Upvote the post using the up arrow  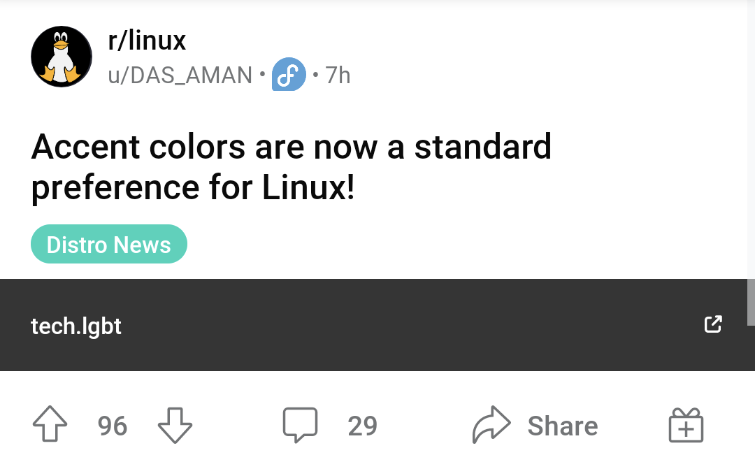pos(49,424)
